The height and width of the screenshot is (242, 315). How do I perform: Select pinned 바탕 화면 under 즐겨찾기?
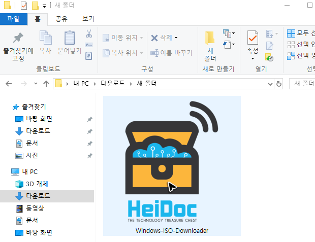39,119
